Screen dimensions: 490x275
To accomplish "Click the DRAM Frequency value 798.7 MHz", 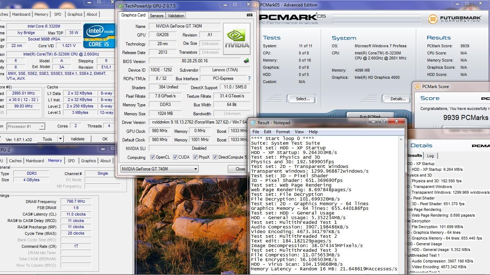I will click(76, 202).
